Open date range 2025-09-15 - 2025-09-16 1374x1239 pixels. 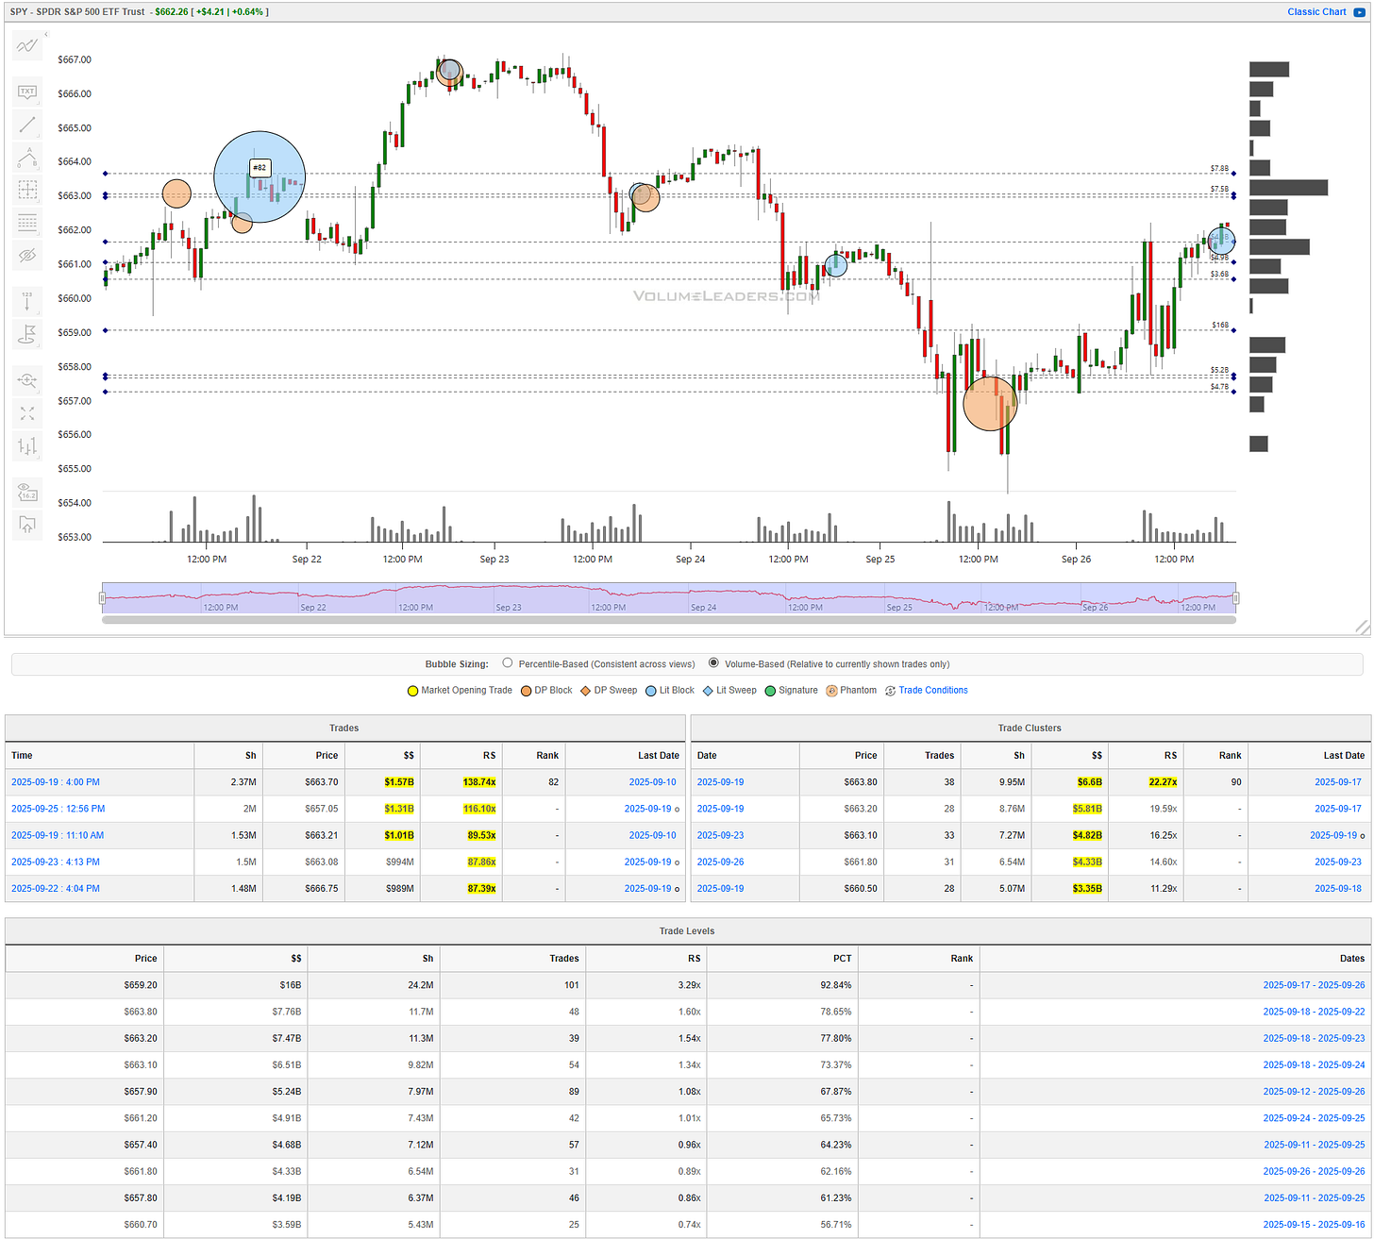pyautogui.click(x=1314, y=1225)
